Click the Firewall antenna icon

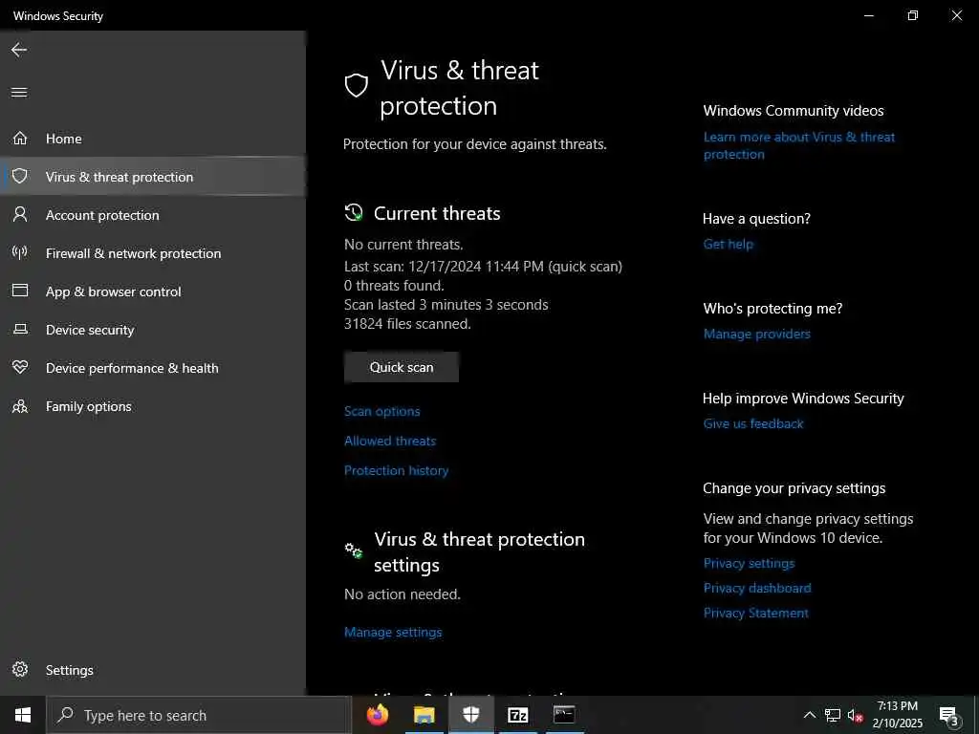(x=20, y=252)
